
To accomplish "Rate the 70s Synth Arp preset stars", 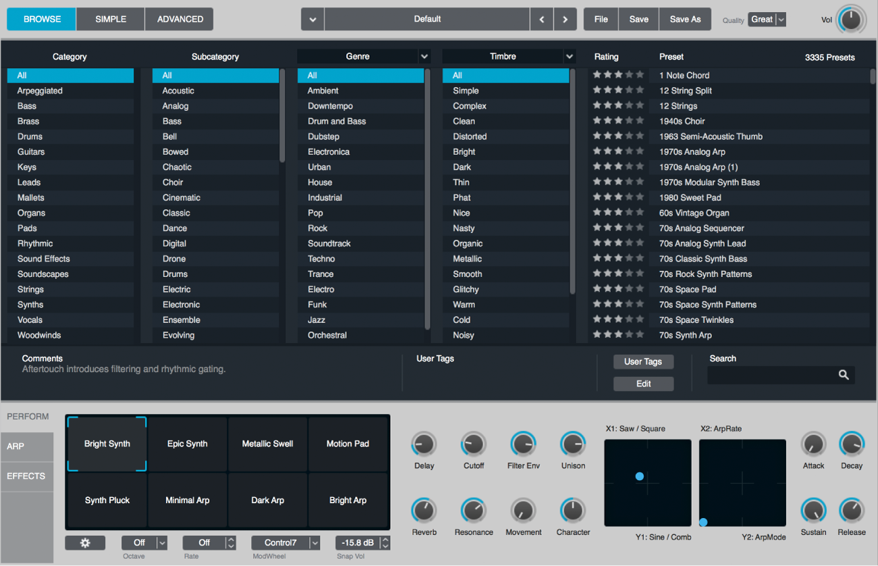I will 618,335.
